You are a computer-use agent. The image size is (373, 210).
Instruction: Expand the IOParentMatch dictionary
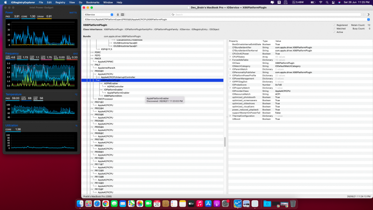click(x=230, y=69)
